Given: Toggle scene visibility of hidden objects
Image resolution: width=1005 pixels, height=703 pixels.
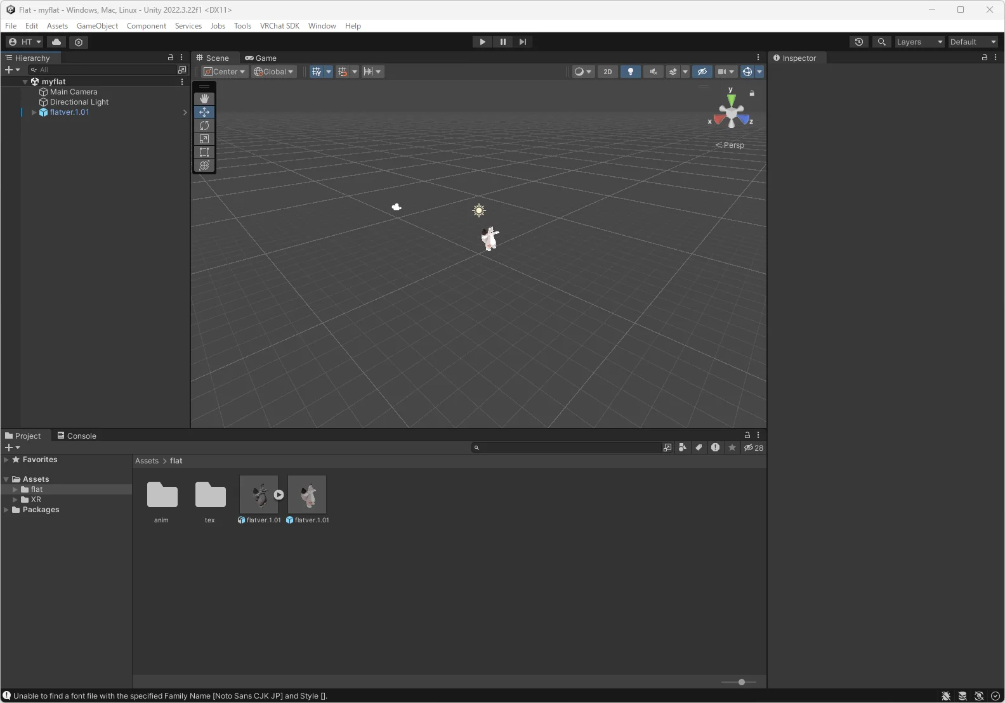Looking at the screenshot, I should (702, 72).
